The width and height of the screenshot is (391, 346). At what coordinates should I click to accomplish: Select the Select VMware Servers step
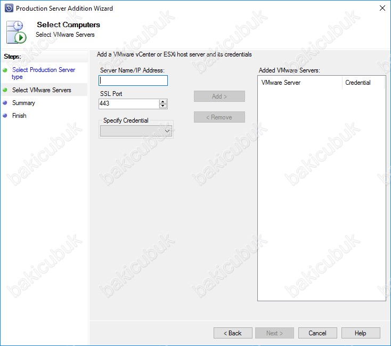[42, 90]
